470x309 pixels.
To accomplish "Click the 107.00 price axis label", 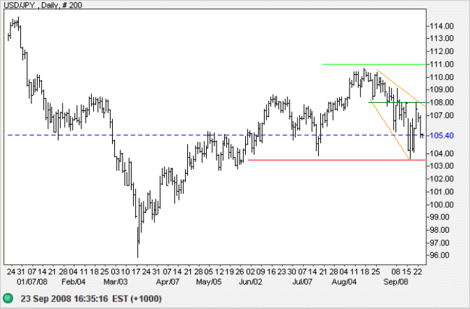I will pyautogui.click(x=441, y=115).
